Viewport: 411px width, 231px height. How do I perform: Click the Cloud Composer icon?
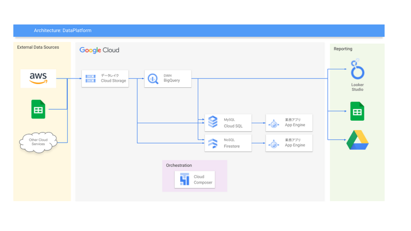[x=184, y=179]
